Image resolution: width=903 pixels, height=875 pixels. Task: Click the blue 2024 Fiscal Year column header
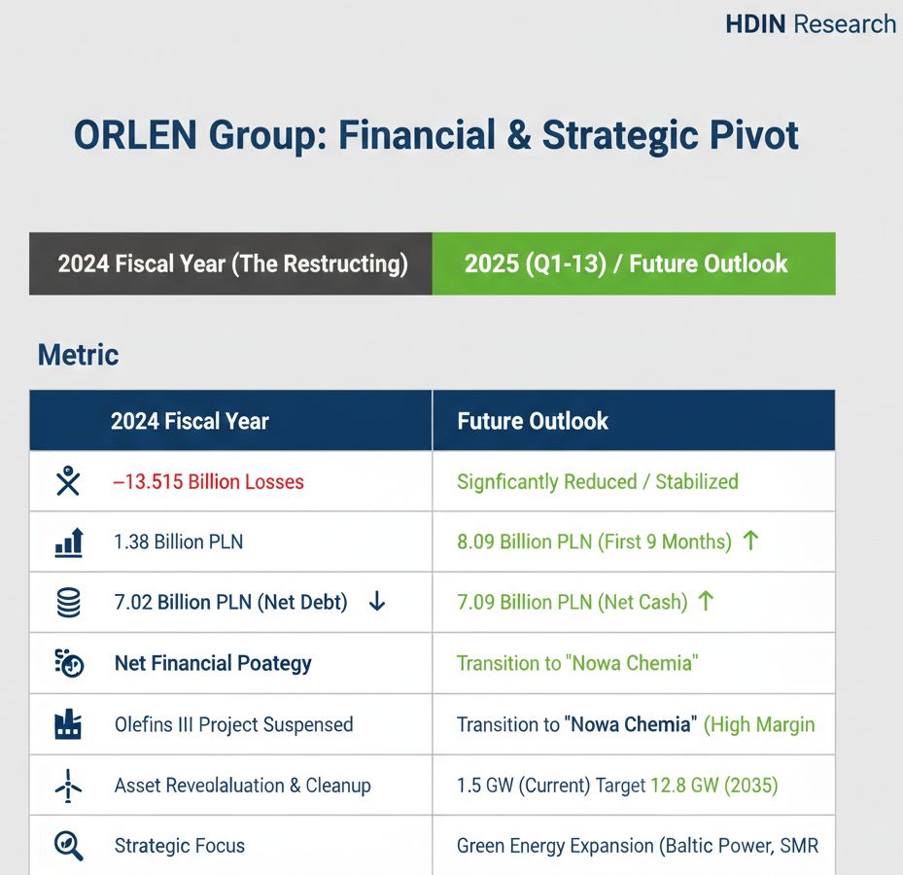pyautogui.click(x=191, y=421)
